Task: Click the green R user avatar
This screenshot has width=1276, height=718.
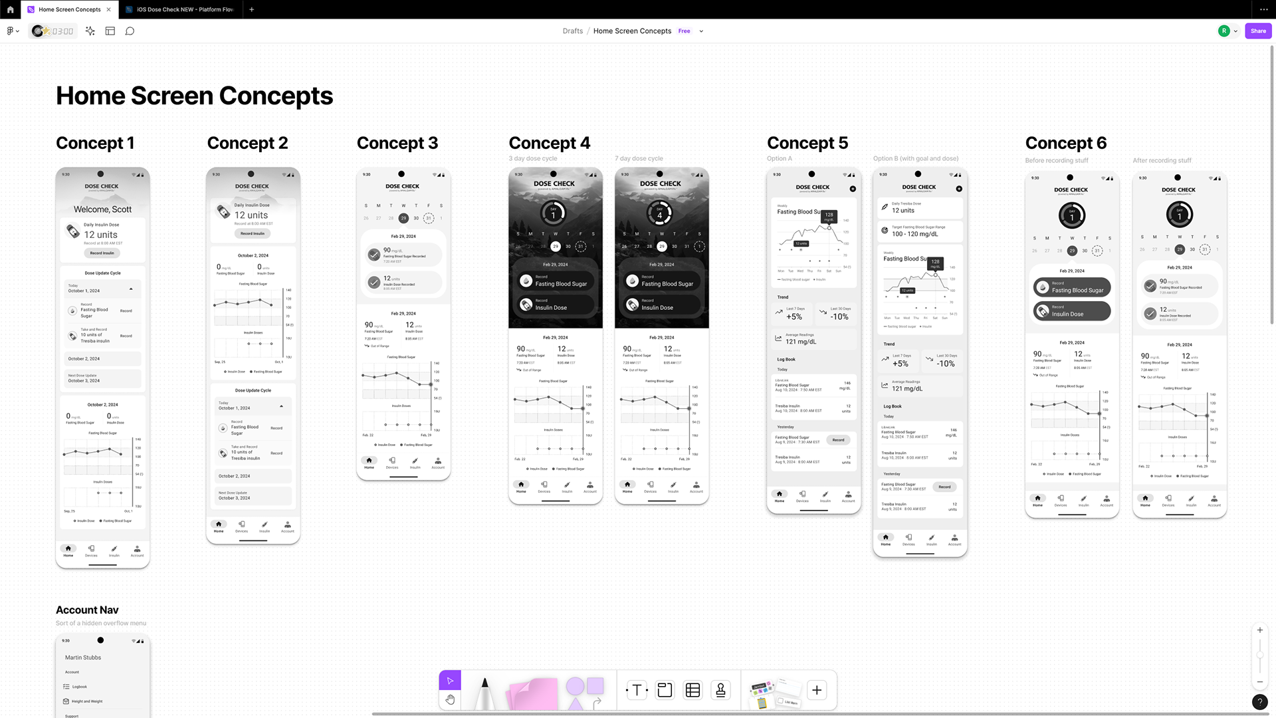Action: [1224, 31]
